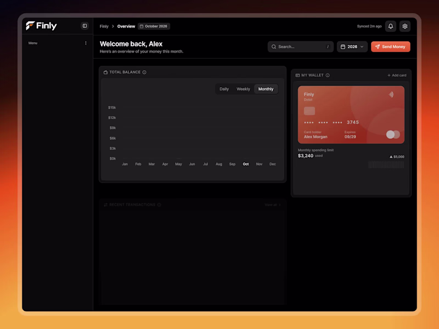Image resolution: width=439 pixels, height=329 pixels.
Task: Click the card chip on Finly card
Action: point(309,111)
